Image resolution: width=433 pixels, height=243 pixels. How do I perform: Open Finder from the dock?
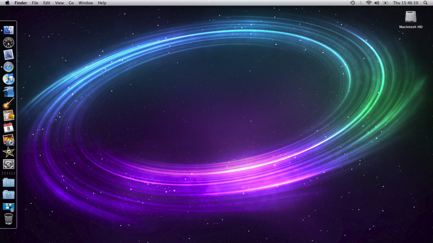(x=8, y=30)
